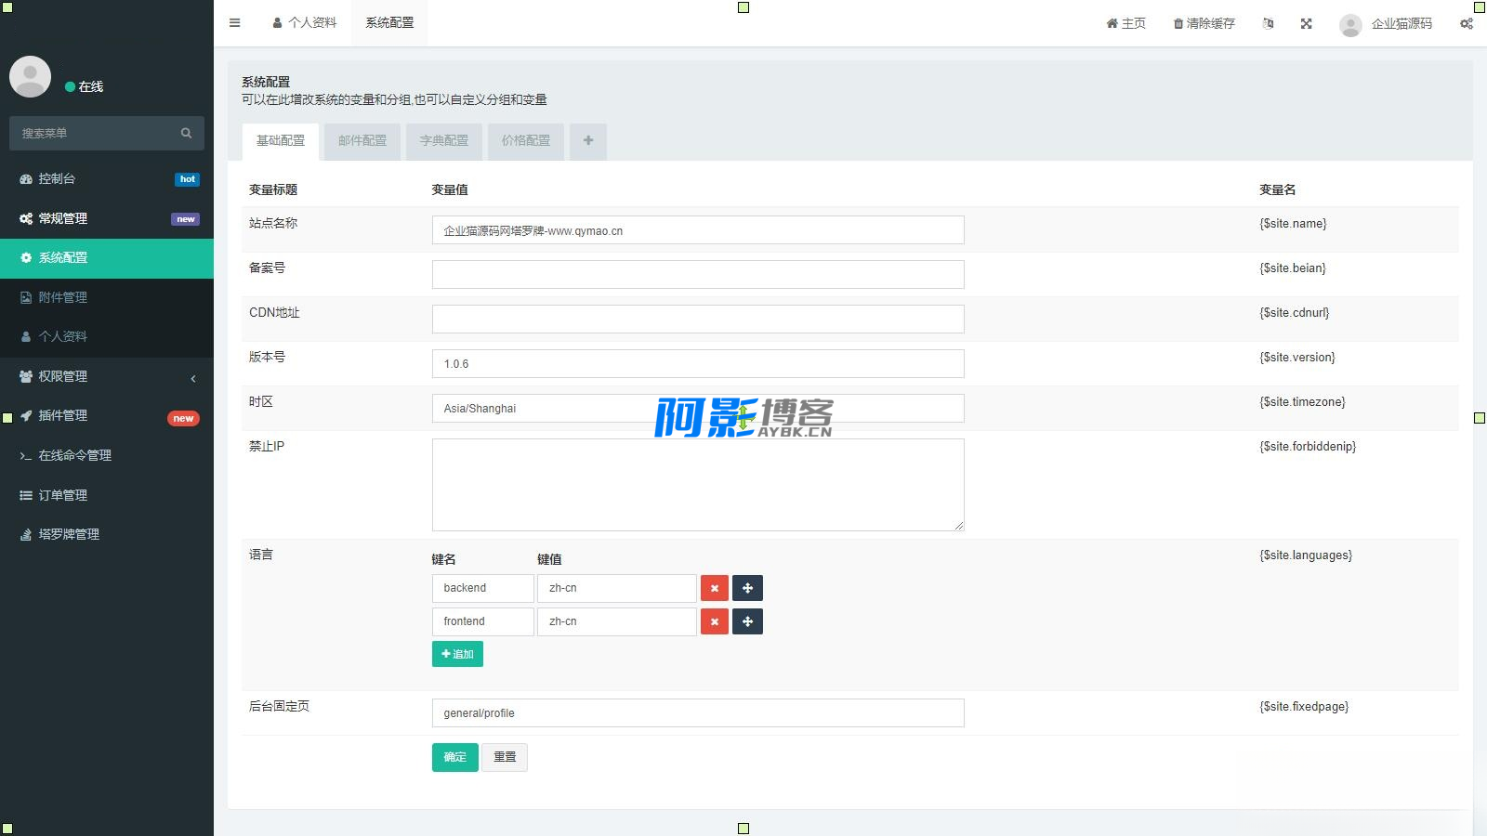Click the search magnifier icon in sidebar
This screenshot has width=1487, height=836.
(x=186, y=133)
